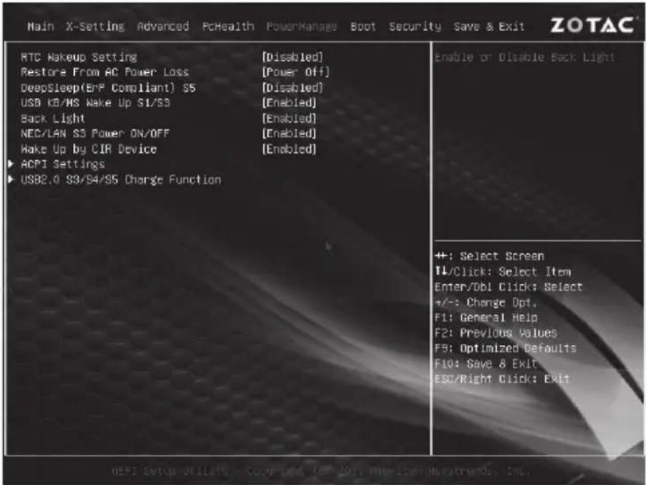Toggle Back Light Enabled value
The width and height of the screenshot is (646, 485).
coord(290,119)
